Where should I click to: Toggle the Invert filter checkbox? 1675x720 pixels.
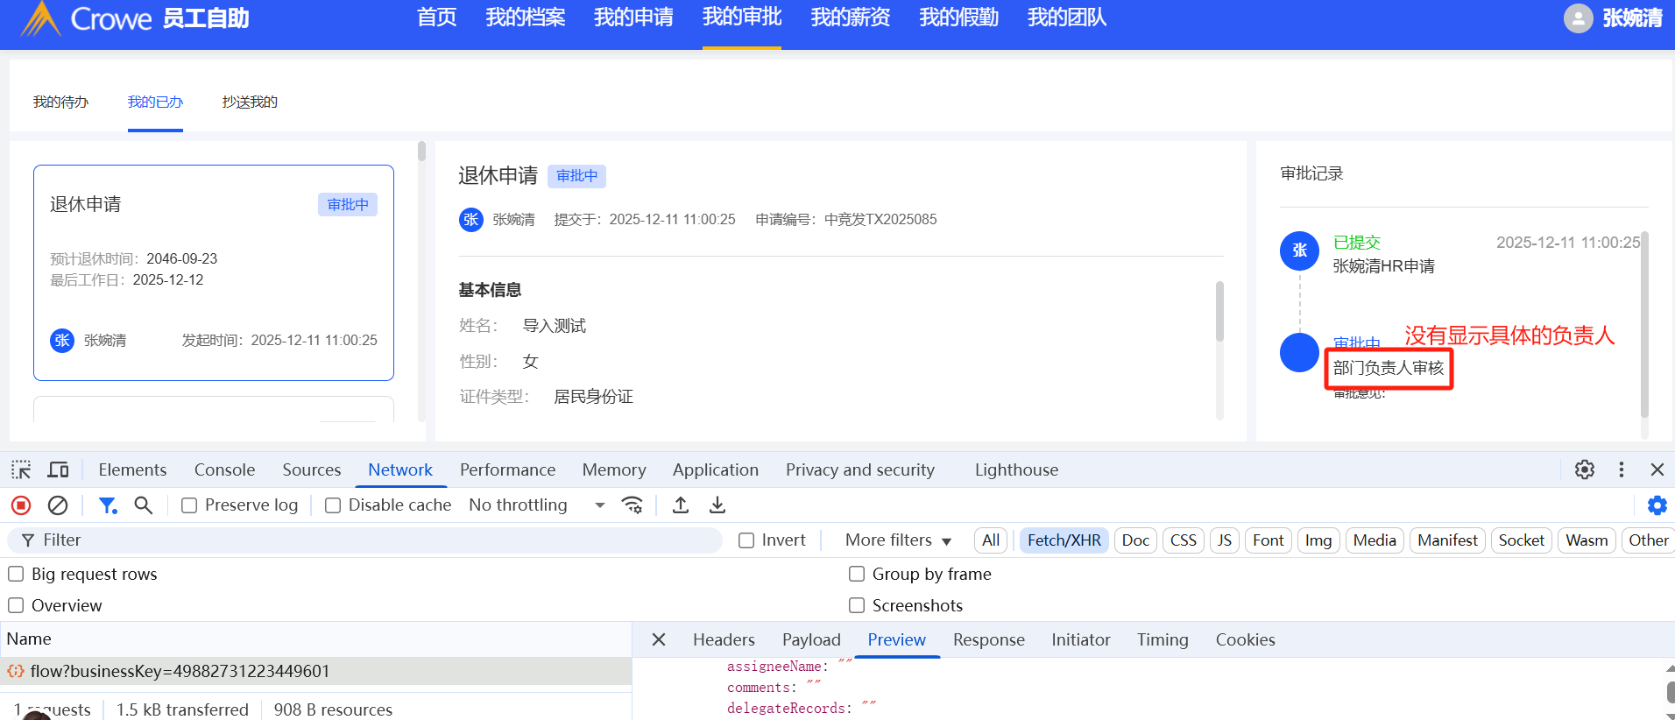tap(746, 540)
